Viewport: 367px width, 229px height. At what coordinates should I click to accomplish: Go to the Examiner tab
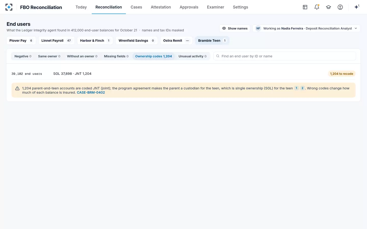pyautogui.click(x=216, y=7)
